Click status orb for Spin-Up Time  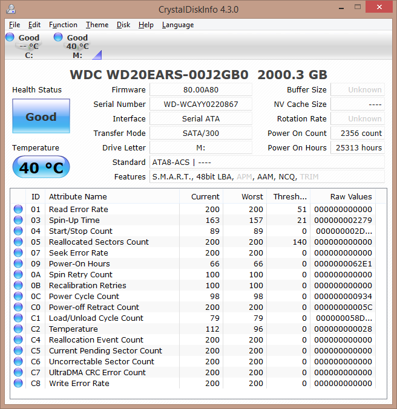point(18,220)
